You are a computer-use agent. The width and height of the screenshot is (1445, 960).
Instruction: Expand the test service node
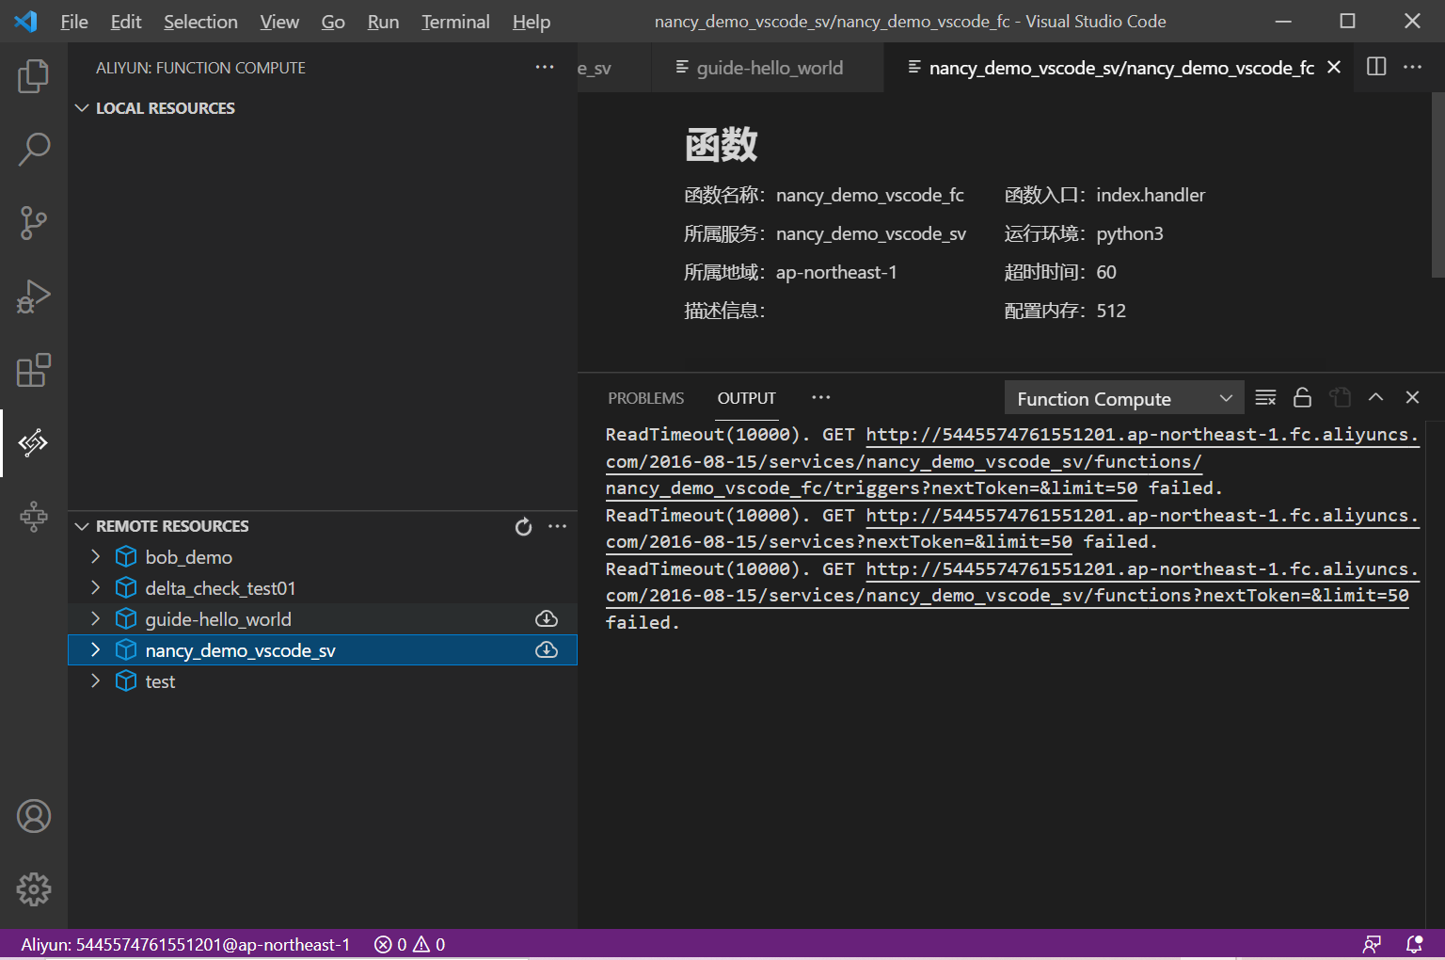pos(95,681)
